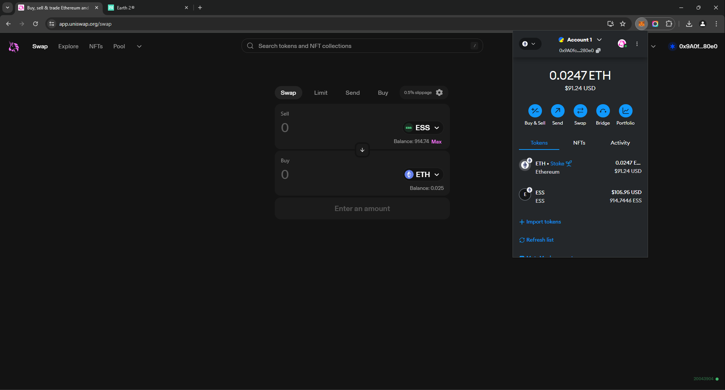Viewport: 725px width, 390px height.
Task: Click the Send arrow icon in MetaMask
Action: (x=557, y=111)
